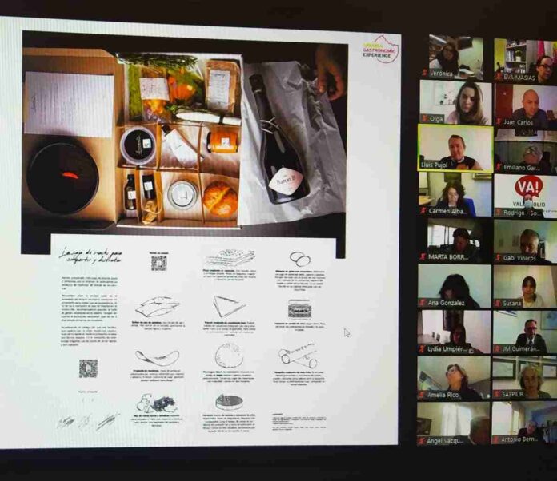
Task: Select the Rodrigo tile with VA! Valladolid logo
Action: (x=526, y=194)
